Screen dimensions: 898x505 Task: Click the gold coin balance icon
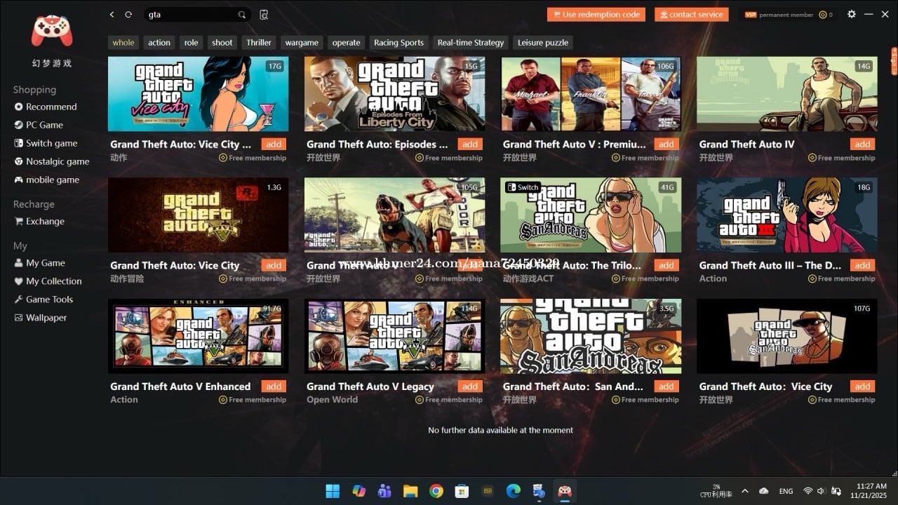coord(823,15)
